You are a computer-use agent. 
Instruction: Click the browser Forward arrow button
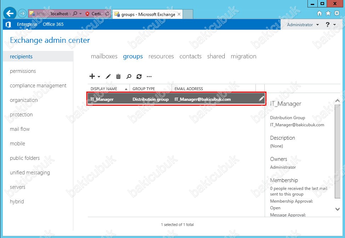[x=22, y=14]
